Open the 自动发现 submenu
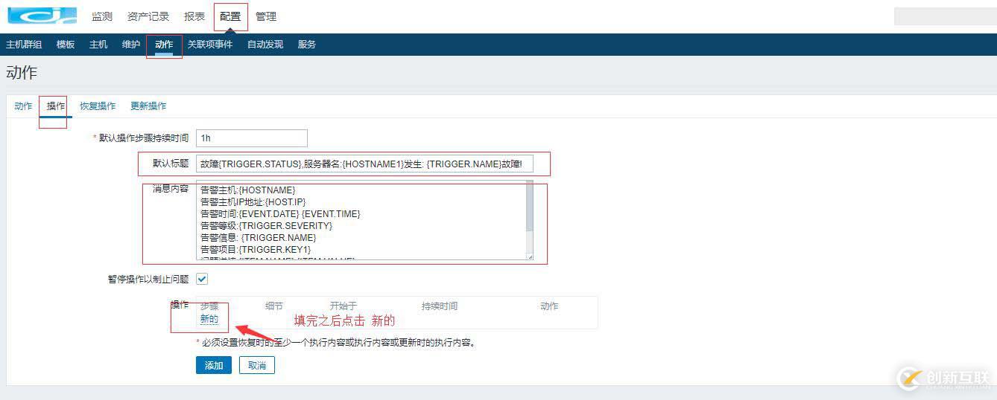The image size is (997, 400). [x=265, y=45]
